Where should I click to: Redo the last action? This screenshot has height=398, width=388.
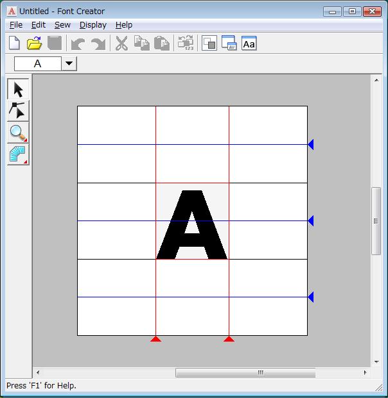click(98, 44)
